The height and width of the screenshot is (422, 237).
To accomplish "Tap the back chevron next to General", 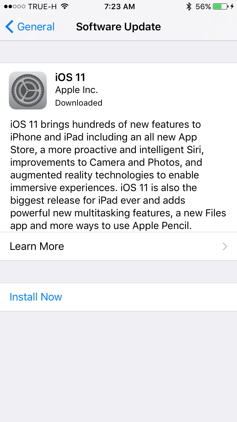I will point(9,27).
